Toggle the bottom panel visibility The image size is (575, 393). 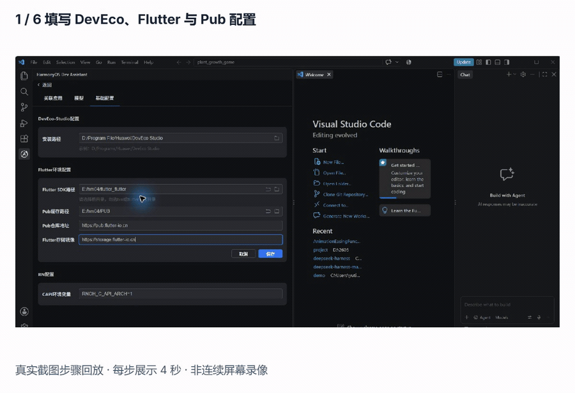click(497, 63)
